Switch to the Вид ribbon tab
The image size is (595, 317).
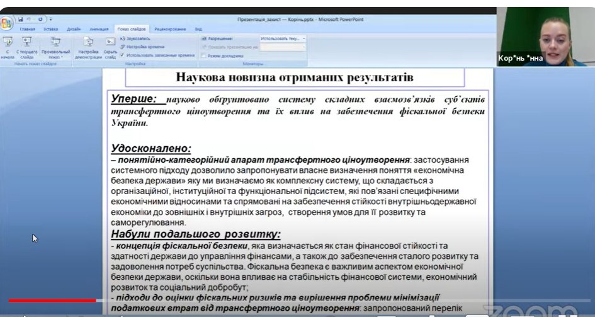198,29
